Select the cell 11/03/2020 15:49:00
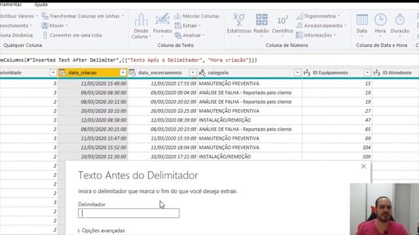This screenshot has height=235, width=419. (93, 84)
